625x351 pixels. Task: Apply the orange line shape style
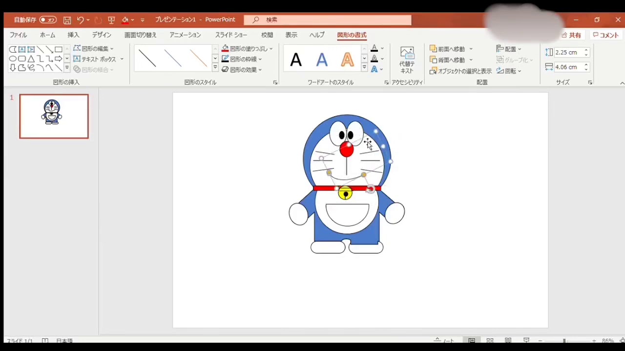pyautogui.click(x=198, y=58)
